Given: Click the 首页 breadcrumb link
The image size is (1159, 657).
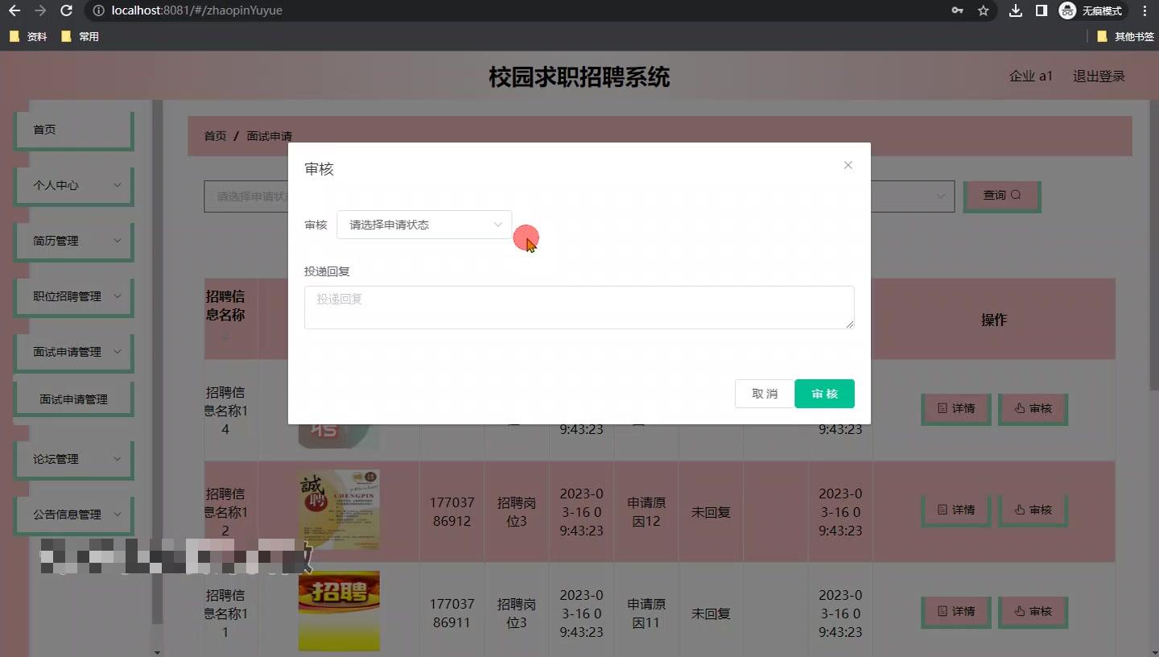Looking at the screenshot, I should [x=215, y=135].
